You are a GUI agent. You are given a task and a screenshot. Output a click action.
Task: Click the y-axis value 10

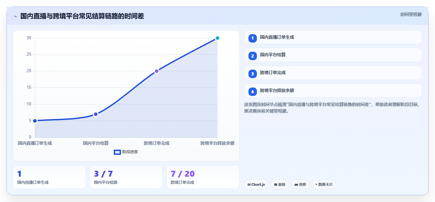pyautogui.click(x=29, y=104)
